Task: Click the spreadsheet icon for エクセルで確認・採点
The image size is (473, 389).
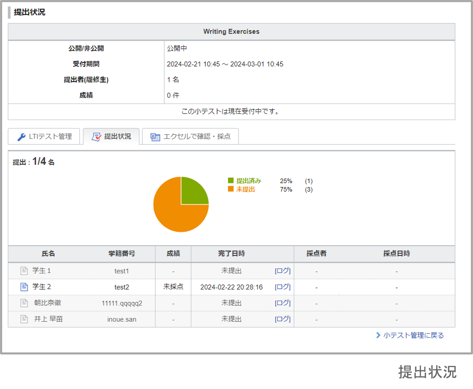Action: (x=155, y=137)
